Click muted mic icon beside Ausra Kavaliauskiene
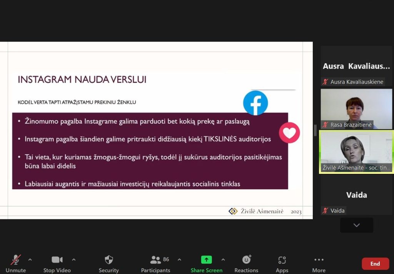 click(x=326, y=82)
